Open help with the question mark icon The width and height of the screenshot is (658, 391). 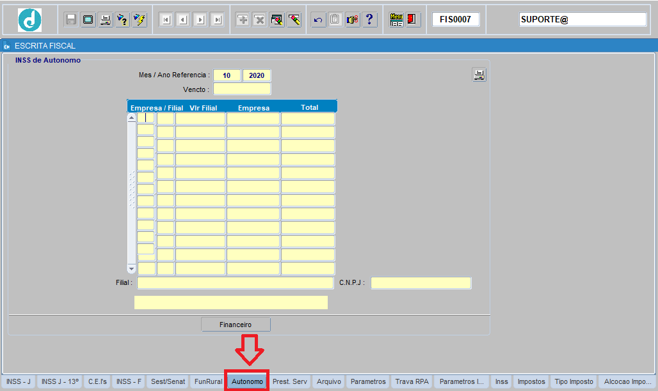click(369, 20)
